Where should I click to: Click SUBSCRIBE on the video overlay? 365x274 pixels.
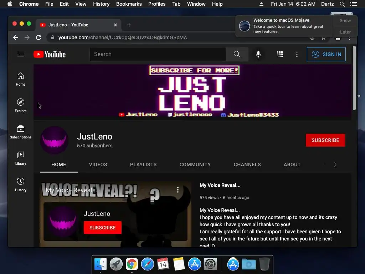click(102, 228)
